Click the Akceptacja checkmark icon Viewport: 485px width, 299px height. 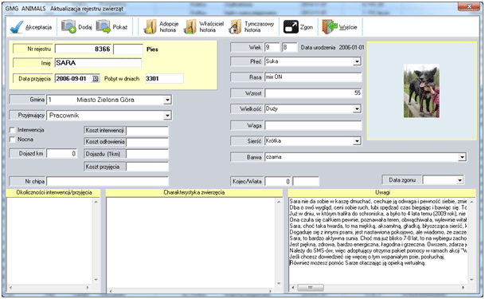pos(17,27)
